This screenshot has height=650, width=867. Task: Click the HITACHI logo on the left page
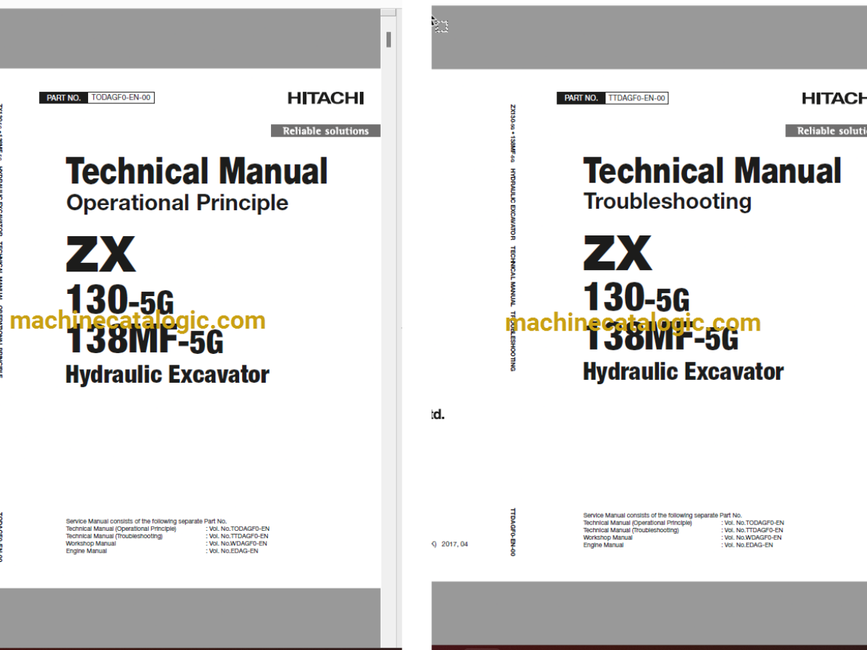click(326, 98)
